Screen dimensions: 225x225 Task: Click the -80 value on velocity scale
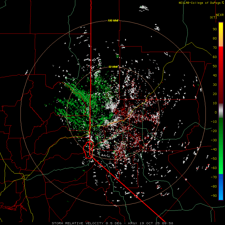pyautogui.click(x=214, y=186)
